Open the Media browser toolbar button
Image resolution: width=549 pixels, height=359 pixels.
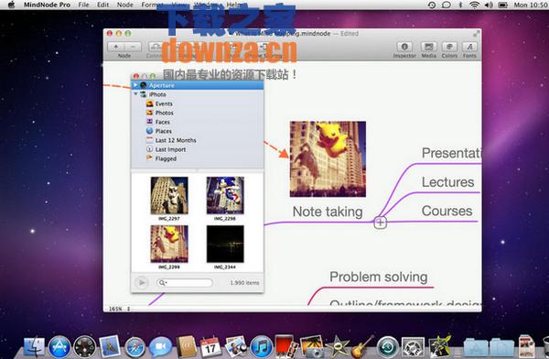(x=428, y=47)
